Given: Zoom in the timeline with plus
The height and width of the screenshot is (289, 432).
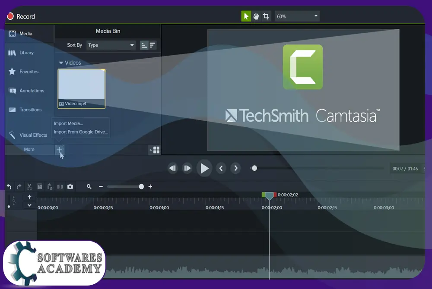Looking at the screenshot, I should tap(150, 187).
